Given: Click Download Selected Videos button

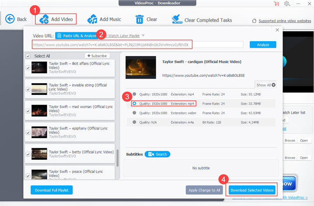Looking at the screenshot, I should pyautogui.click(x=252, y=190).
